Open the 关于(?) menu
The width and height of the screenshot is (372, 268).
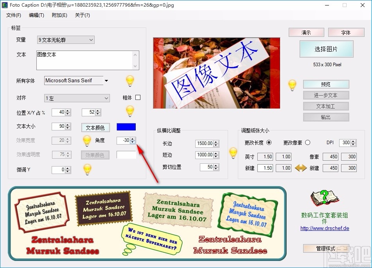[82, 15]
